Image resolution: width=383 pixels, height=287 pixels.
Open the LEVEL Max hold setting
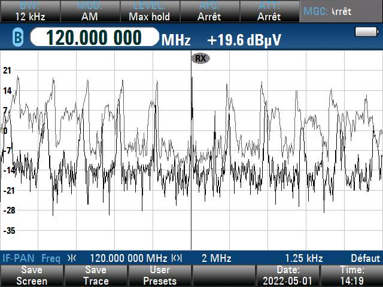(x=149, y=11)
